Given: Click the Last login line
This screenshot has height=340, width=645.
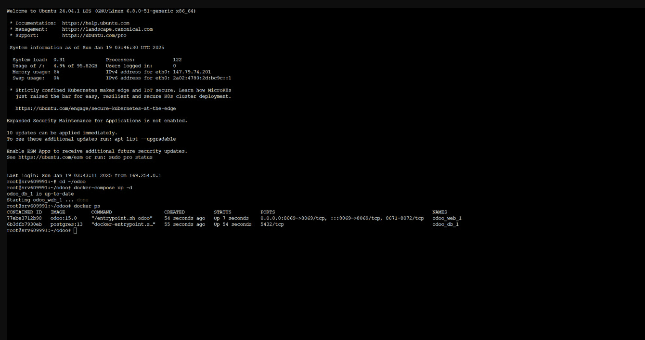Looking at the screenshot, I should [84, 175].
